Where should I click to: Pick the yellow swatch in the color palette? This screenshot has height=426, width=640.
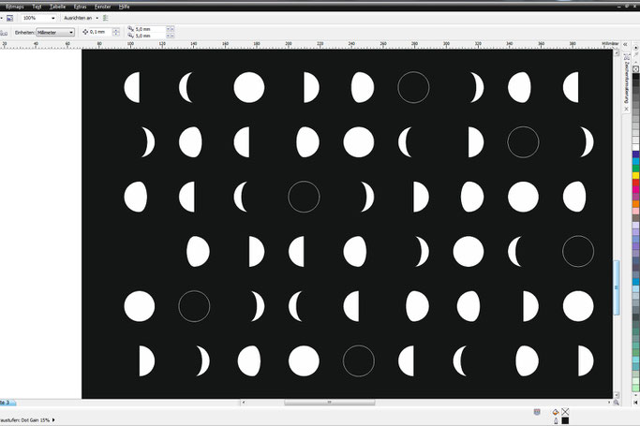(636, 176)
